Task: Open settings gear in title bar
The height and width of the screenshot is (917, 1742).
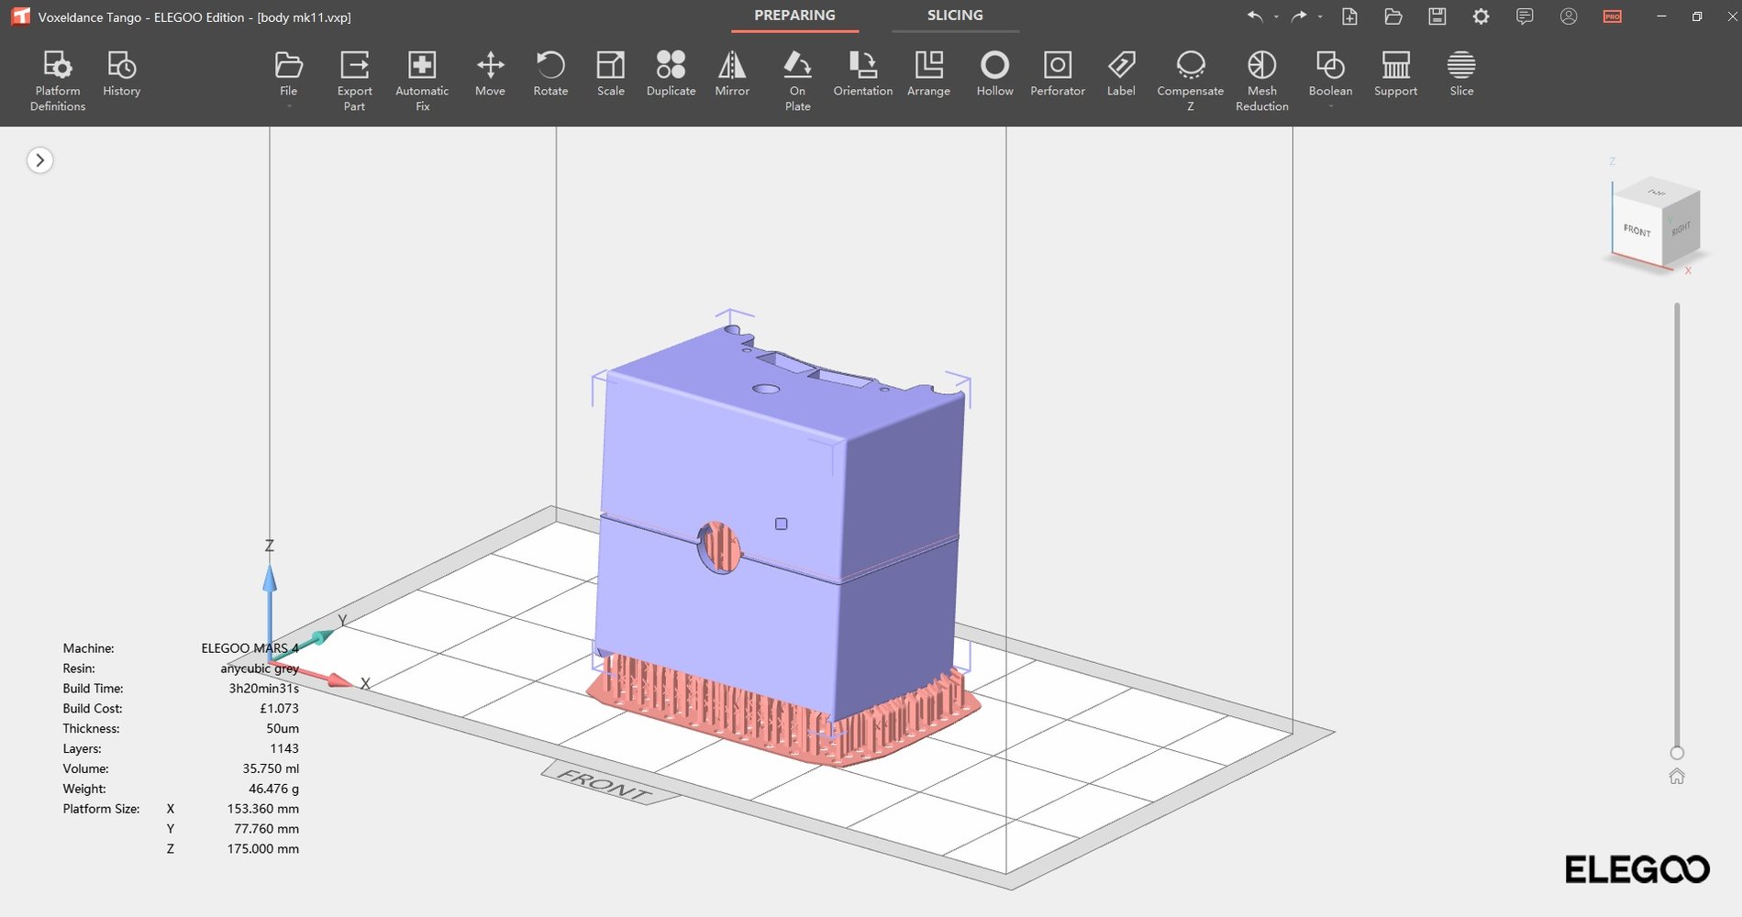Action: [x=1481, y=17]
